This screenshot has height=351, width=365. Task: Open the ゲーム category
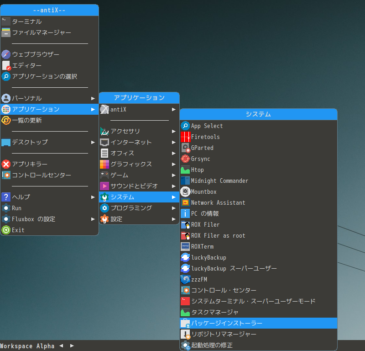(x=139, y=175)
